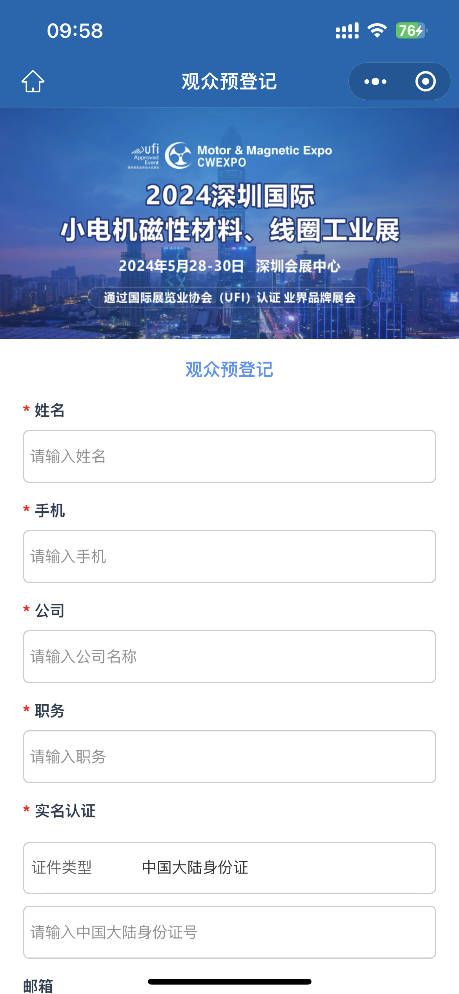Tap the CWEXPO fan logo icon
This screenshot has width=459, height=994.
click(178, 155)
